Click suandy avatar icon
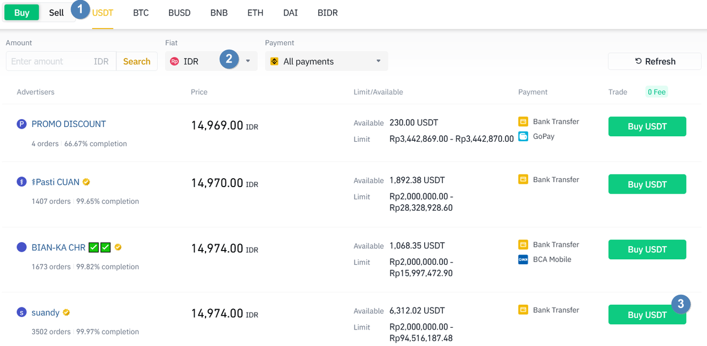Screen dimensions: 707x346 point(22,312)
